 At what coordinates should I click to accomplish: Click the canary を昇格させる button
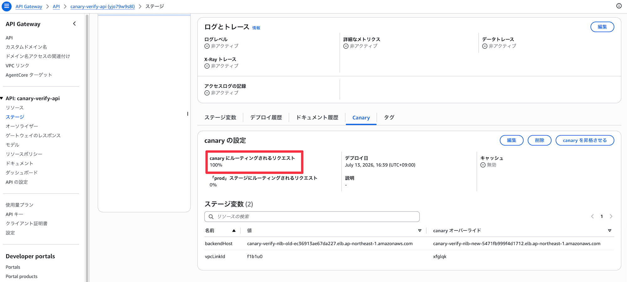pyautogui.click(x=585, y=140)
